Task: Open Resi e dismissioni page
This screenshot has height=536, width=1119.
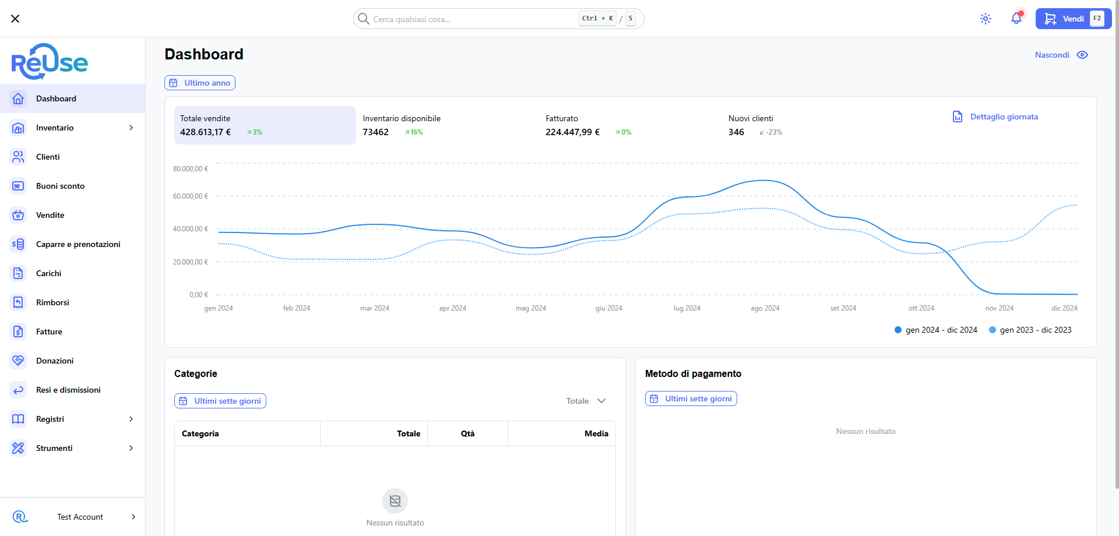Action: 68,390
